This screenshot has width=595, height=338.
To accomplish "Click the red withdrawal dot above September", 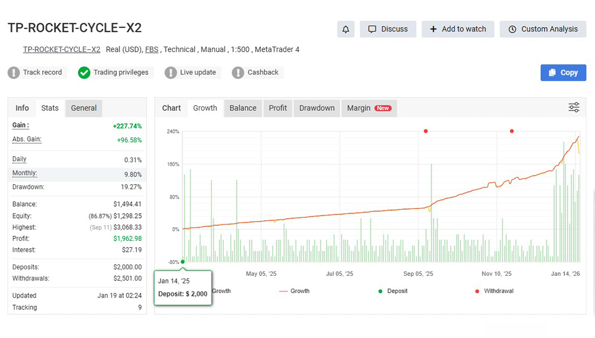I will 426,131.
